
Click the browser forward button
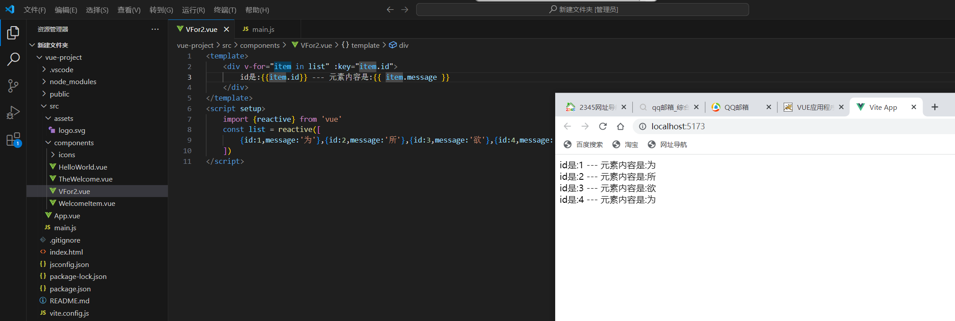click(x=585, y=126)
